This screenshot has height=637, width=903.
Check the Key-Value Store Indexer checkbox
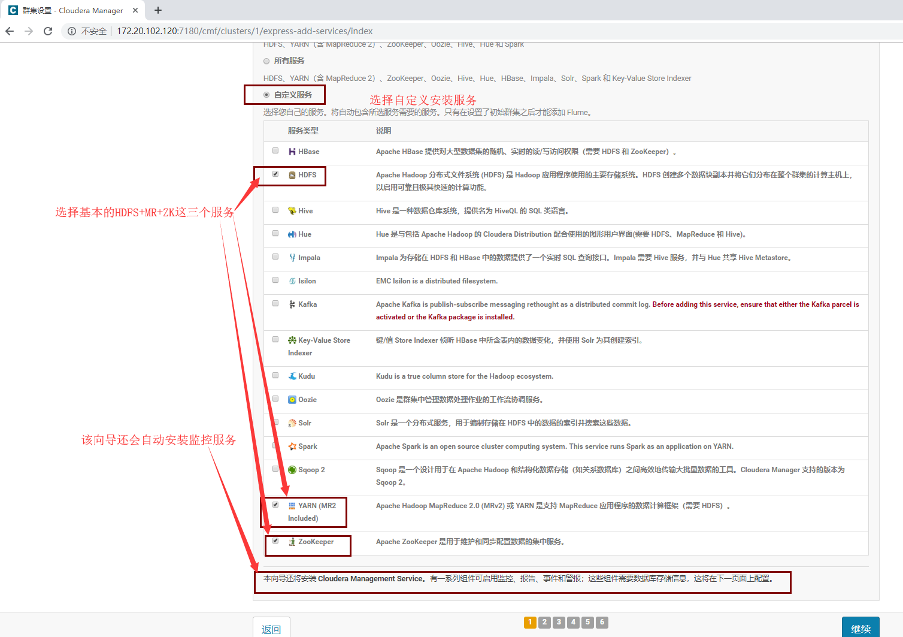(275, 339)
